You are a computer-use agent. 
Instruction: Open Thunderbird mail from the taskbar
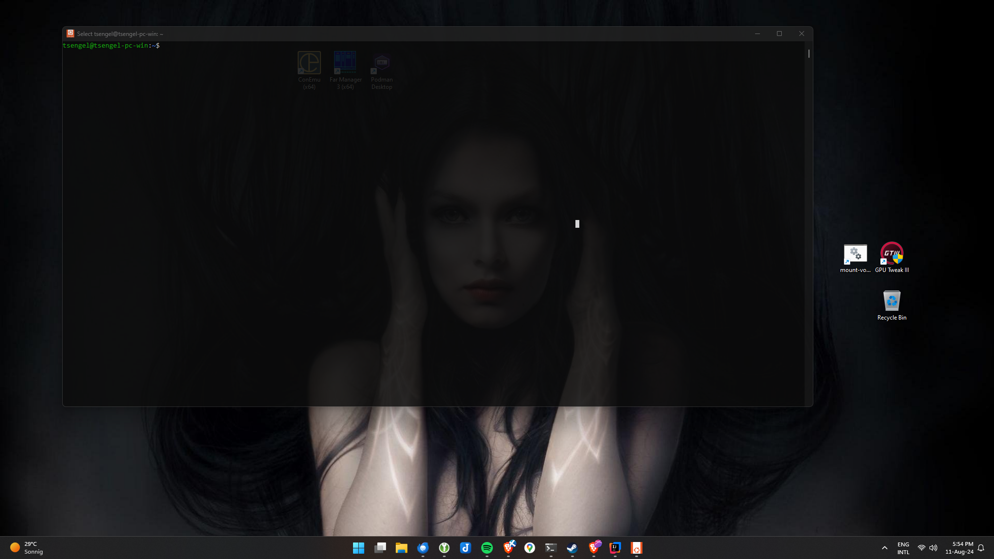pos(422,548)
